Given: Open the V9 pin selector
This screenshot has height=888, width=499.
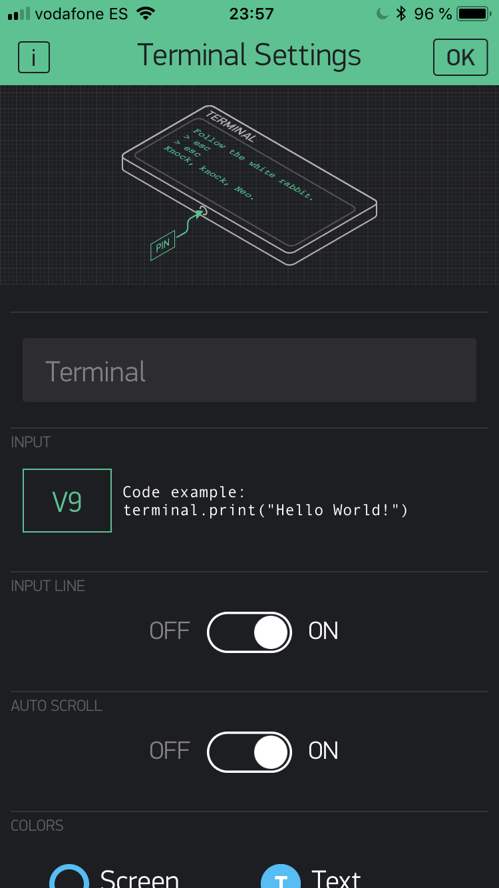Looking at the screenshot, I should [x=67, y=501].
